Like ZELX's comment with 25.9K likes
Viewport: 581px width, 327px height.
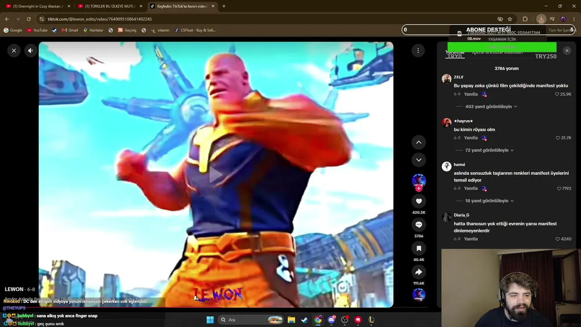click(557, 94)
